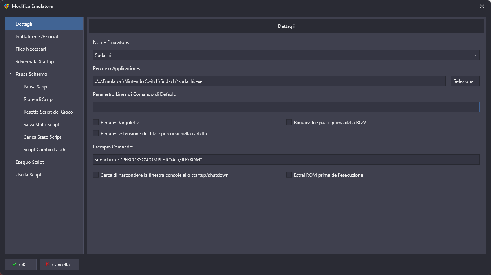This screenshot has height=275, width=491.
Task: Enable hide console window at startup/shutdown
Action: click(96, 175)
